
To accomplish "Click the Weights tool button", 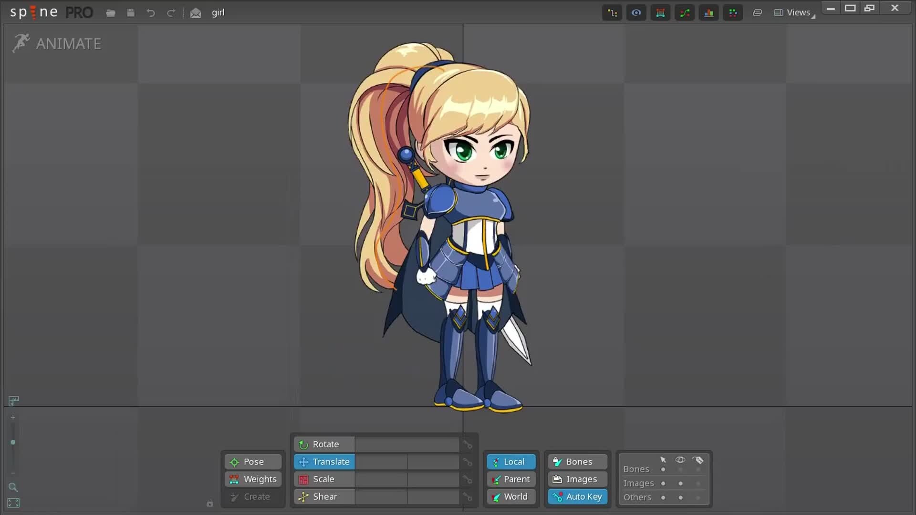I will tap(253, 479).
